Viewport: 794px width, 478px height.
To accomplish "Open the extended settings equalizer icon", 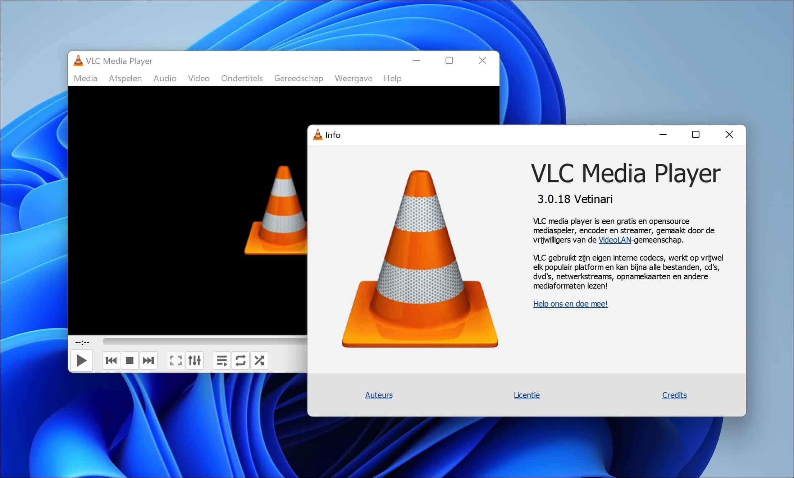I will [194, 360].
